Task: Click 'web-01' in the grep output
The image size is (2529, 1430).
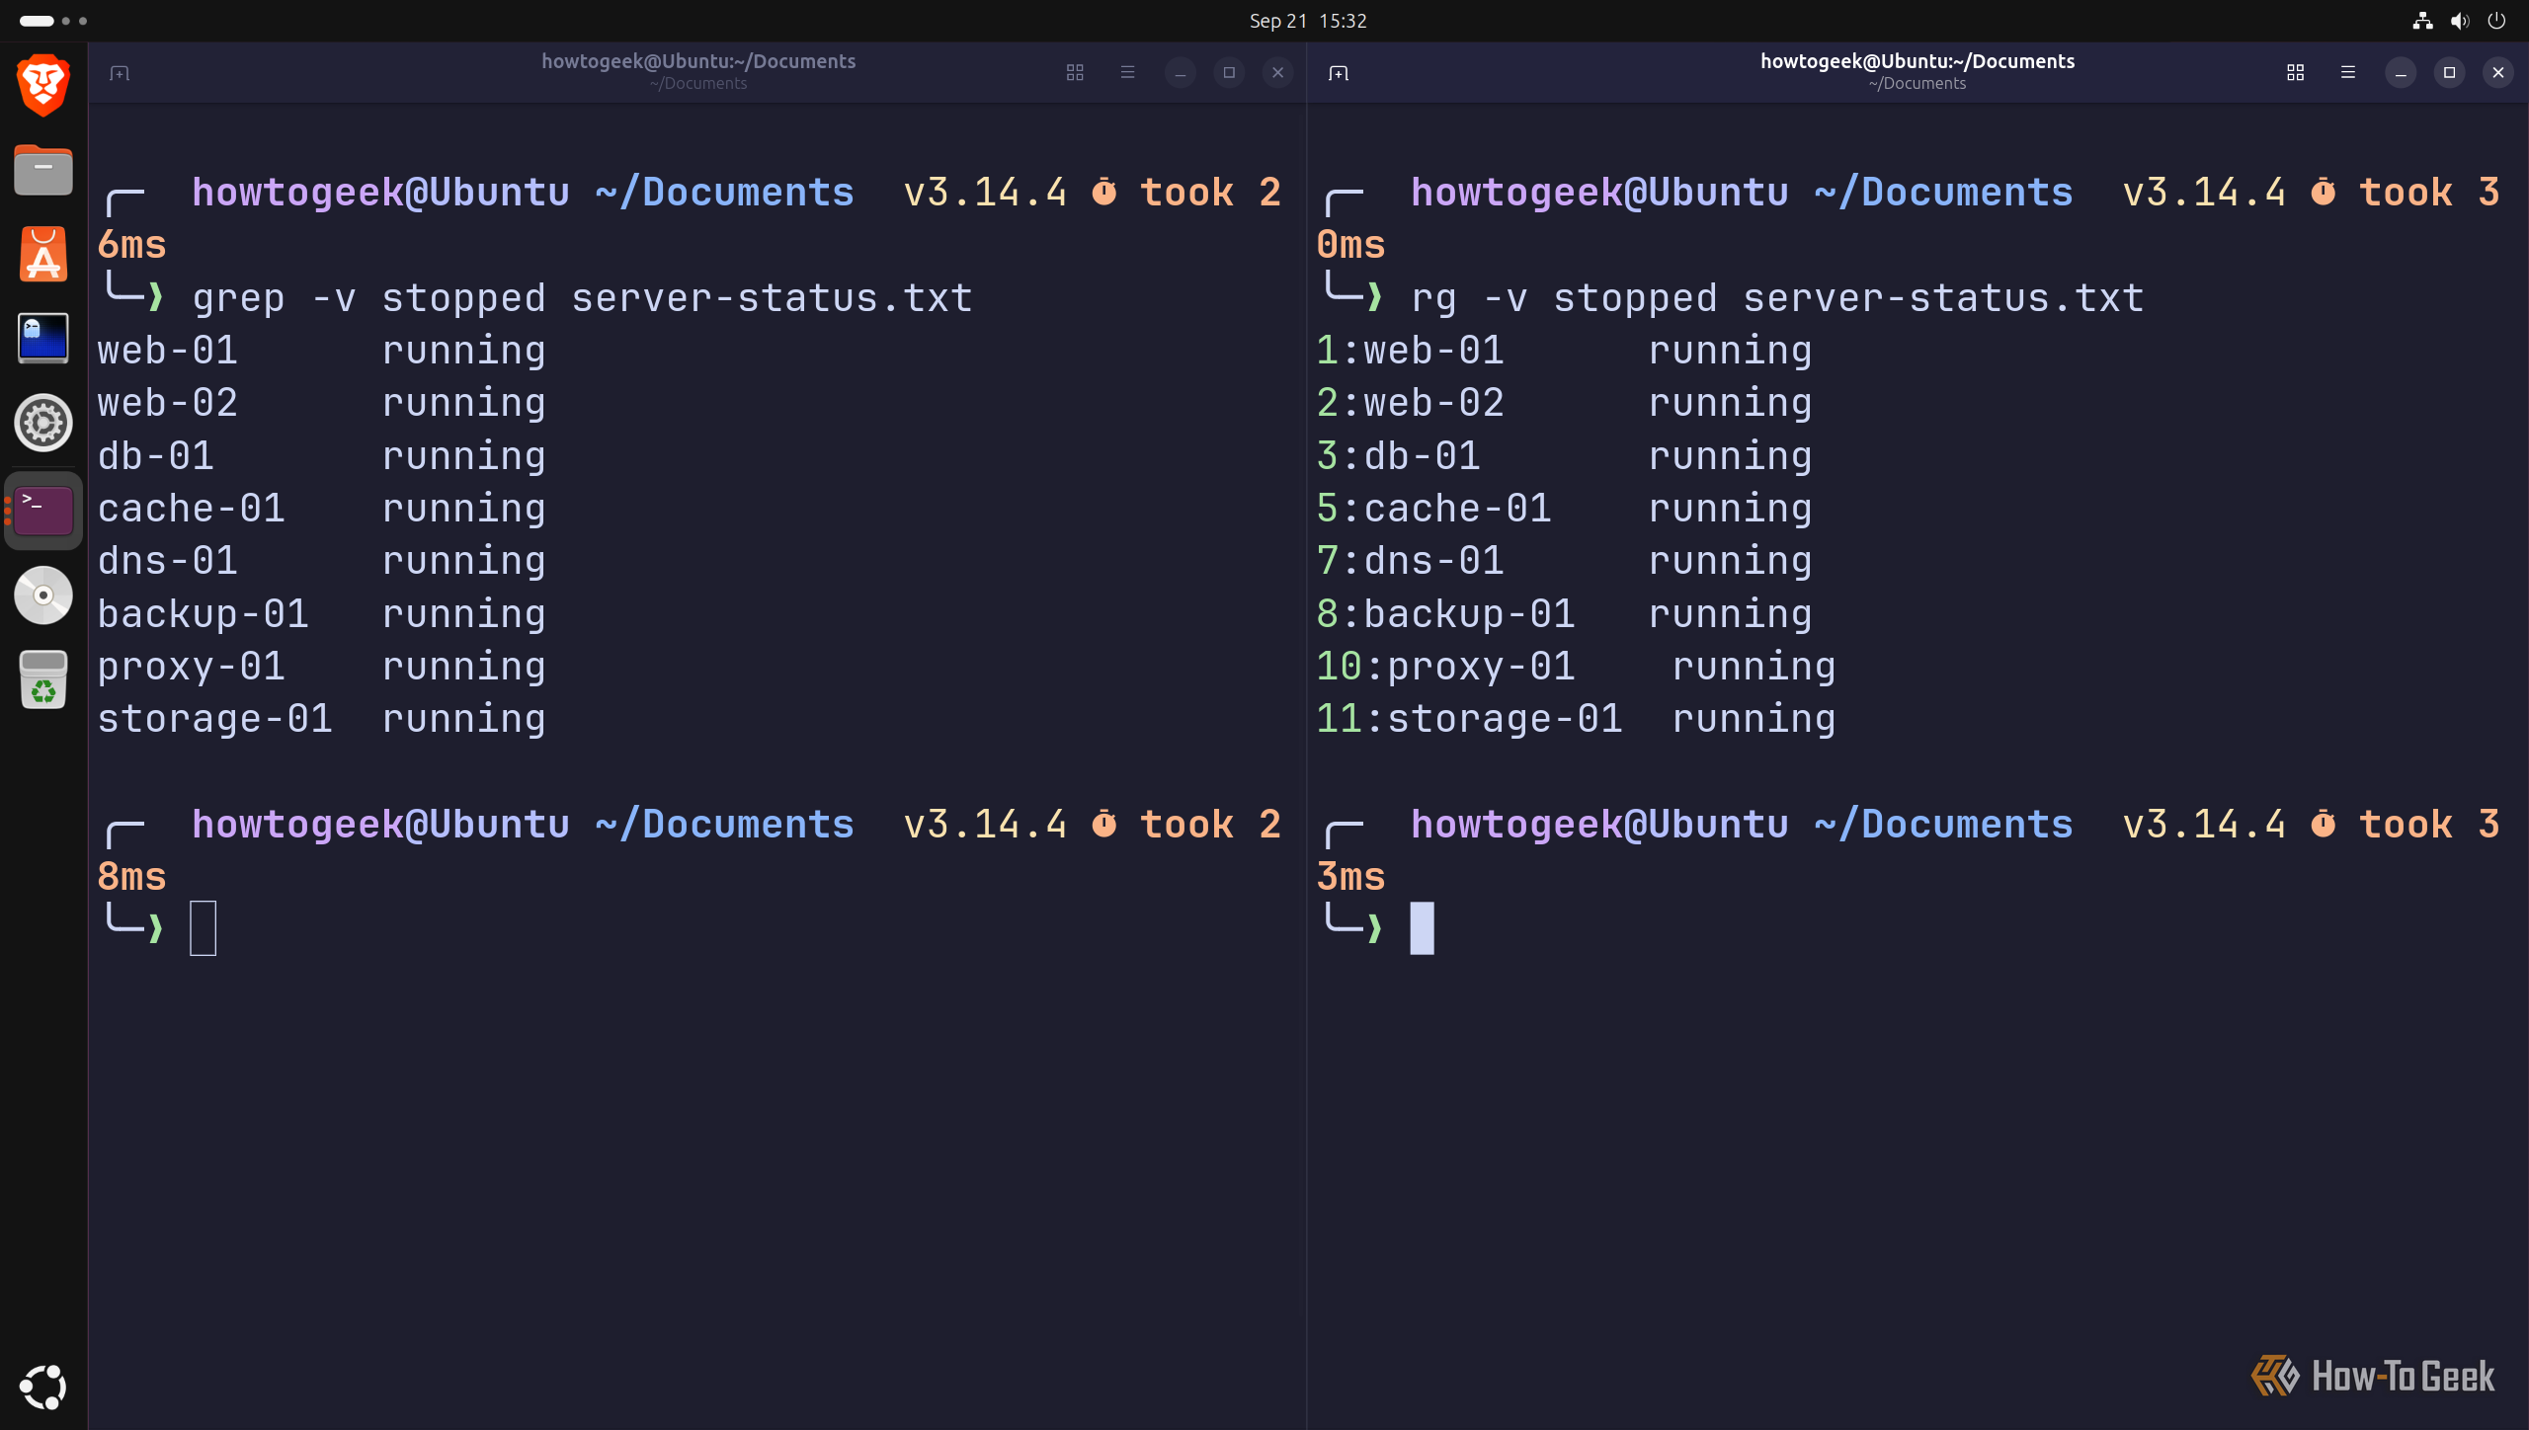Action: pyautogui.click(x=167, y=351)
